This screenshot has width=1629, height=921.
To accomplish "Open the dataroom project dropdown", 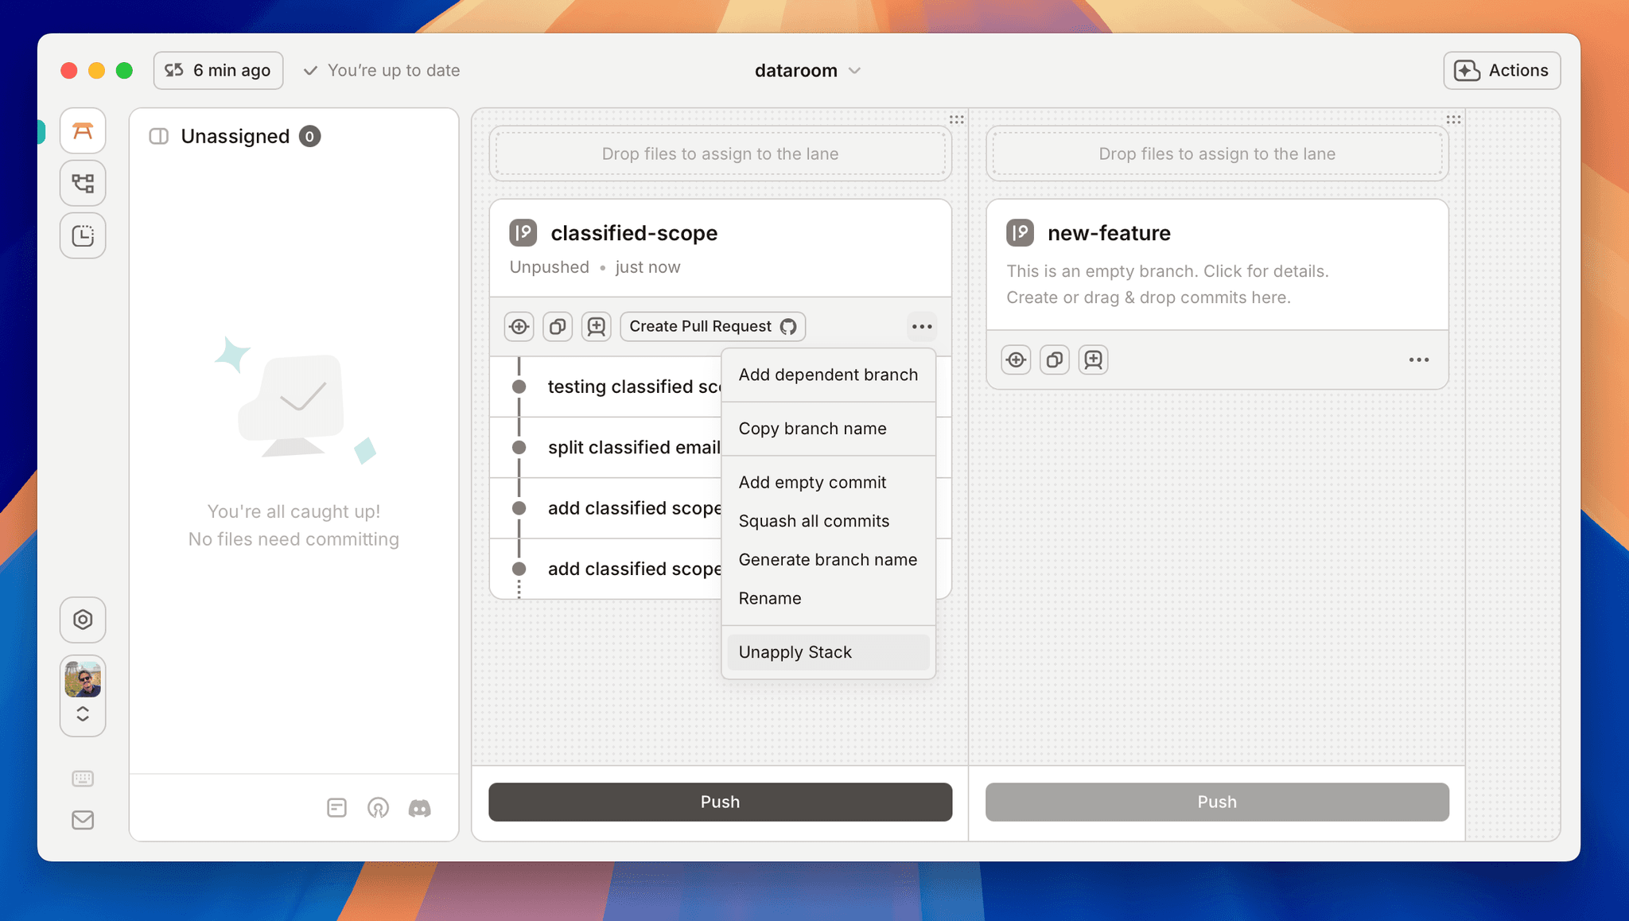I will point(806,70).
